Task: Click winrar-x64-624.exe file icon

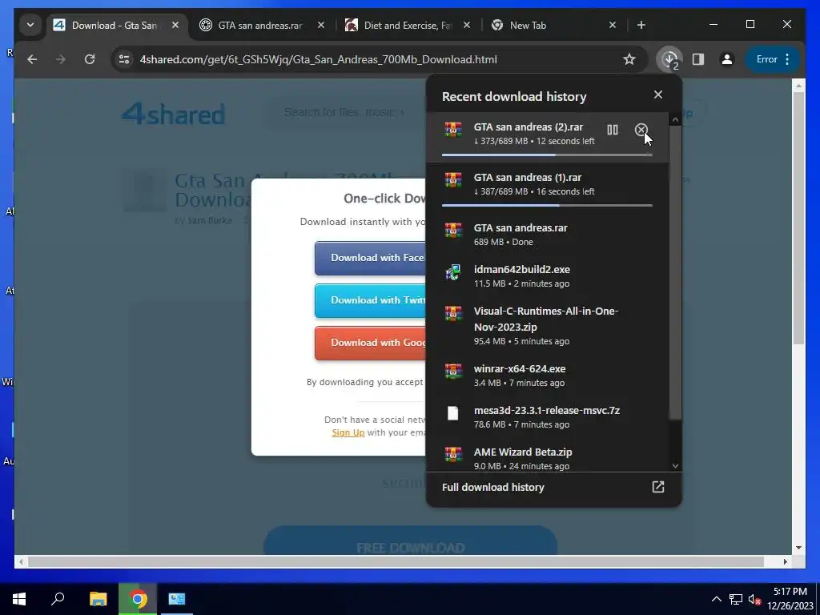Action: pyautogui.click(x=453, y=372)
